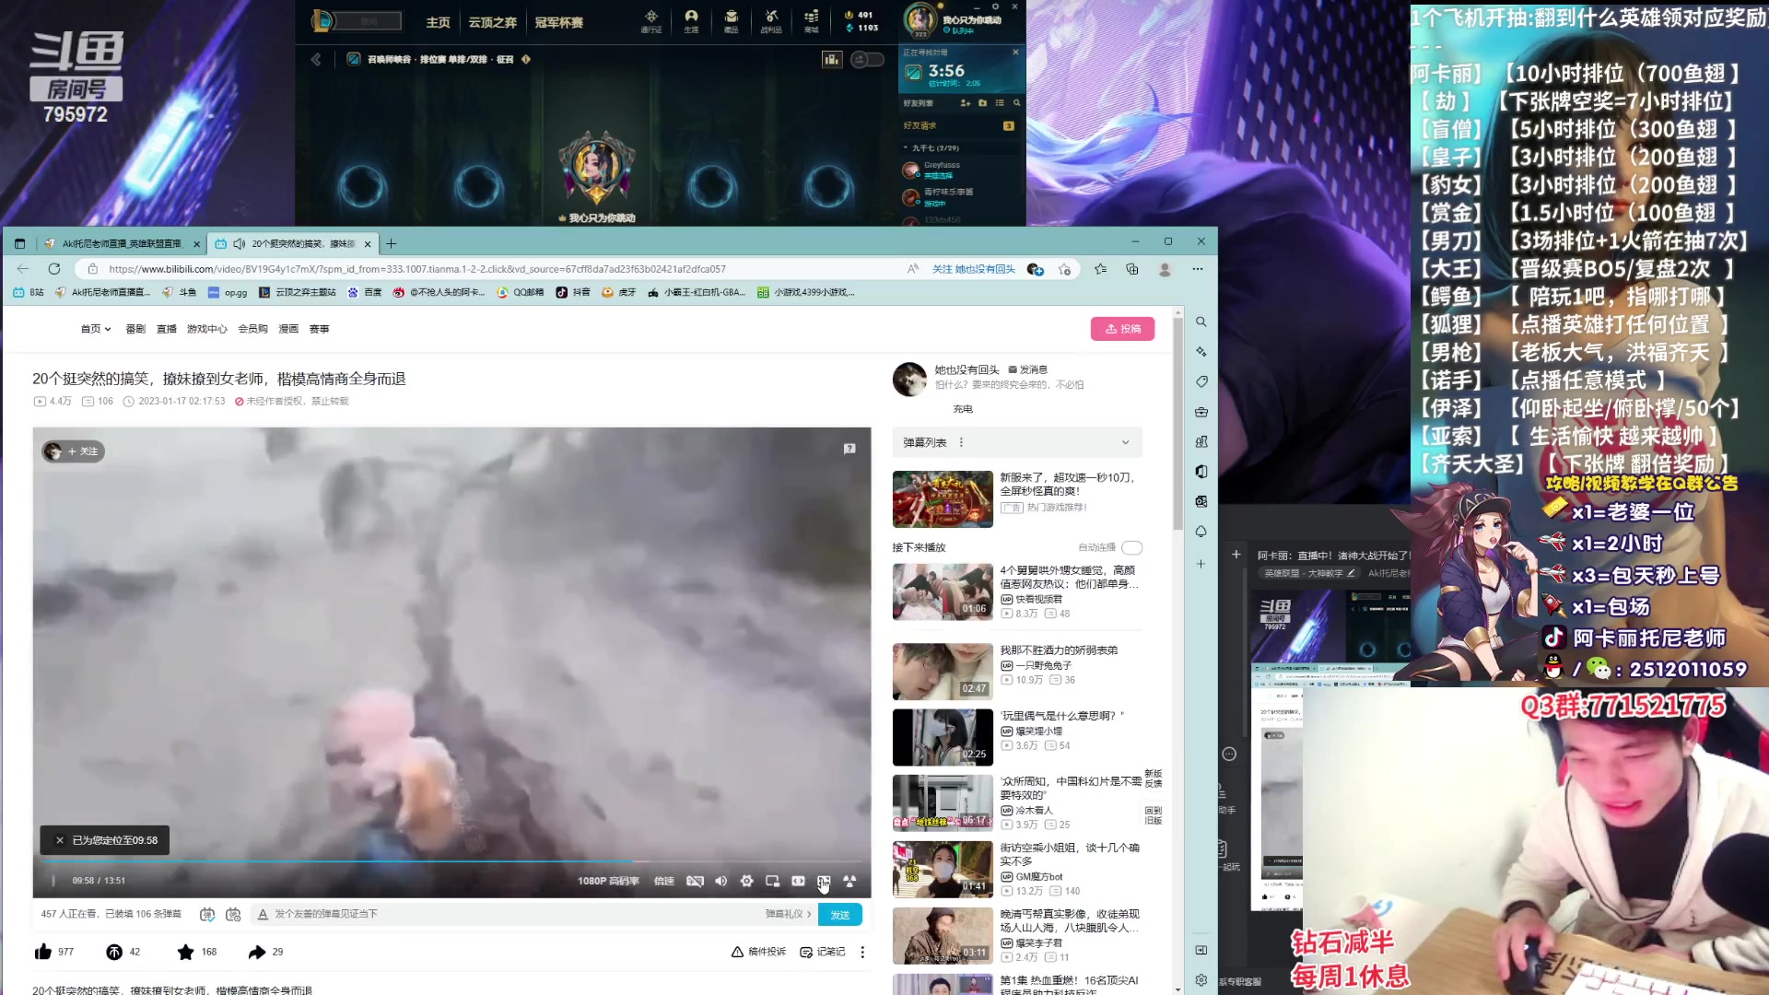Mute the video using volume icon
Screen dimensions: 1769x995
(720, 881)
